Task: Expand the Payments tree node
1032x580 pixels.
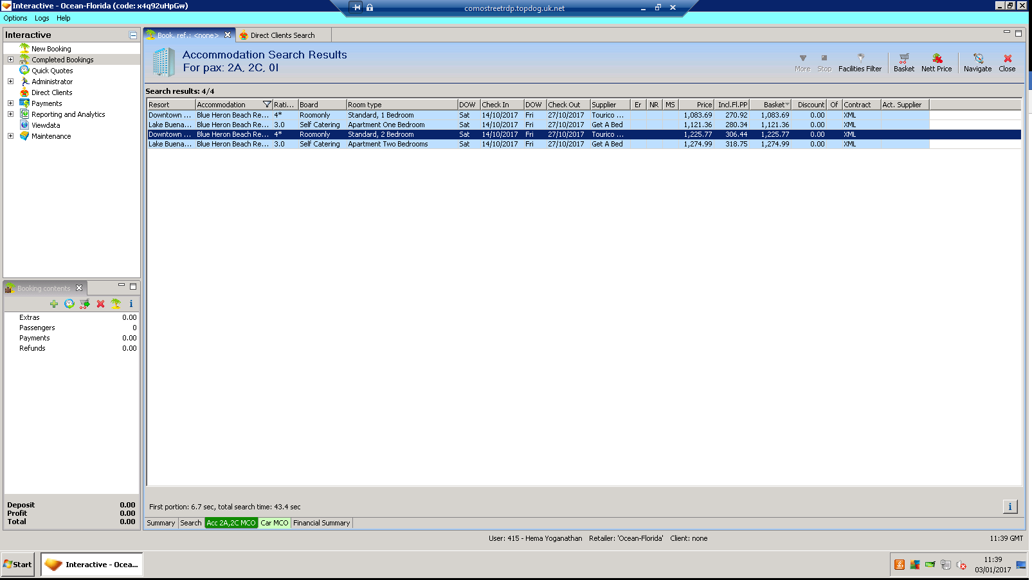Action: coord(10,103)
